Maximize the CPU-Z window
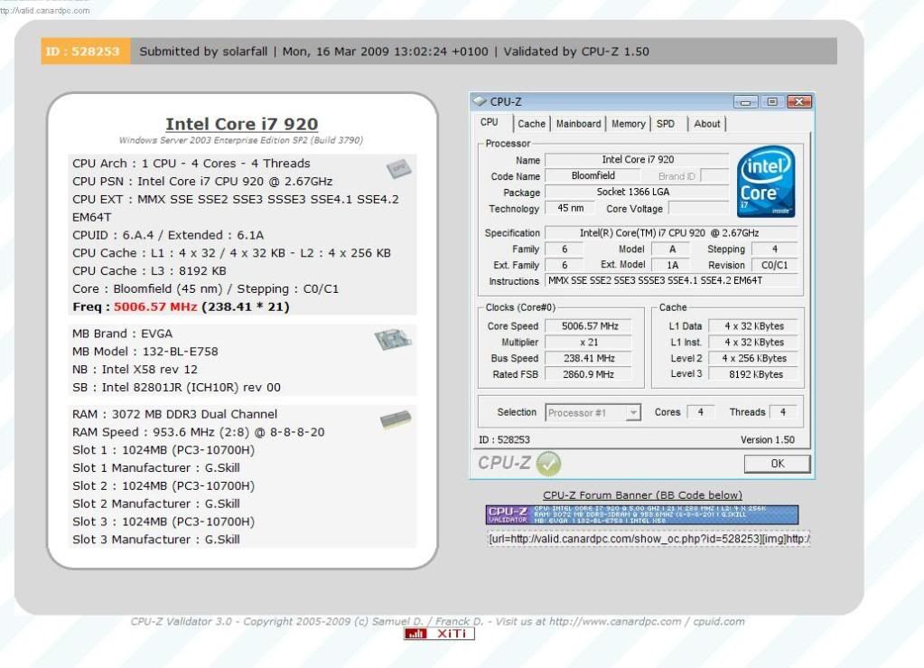This screenshot has width=924, height=668. [772, 102]
